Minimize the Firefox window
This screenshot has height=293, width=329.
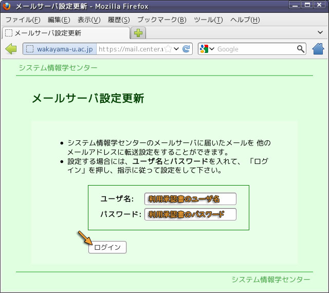[295, 5]
